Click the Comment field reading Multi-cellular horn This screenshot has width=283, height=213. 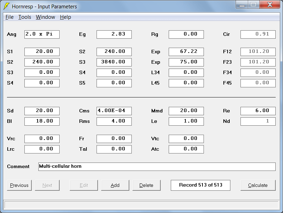(x=157, y=166)
